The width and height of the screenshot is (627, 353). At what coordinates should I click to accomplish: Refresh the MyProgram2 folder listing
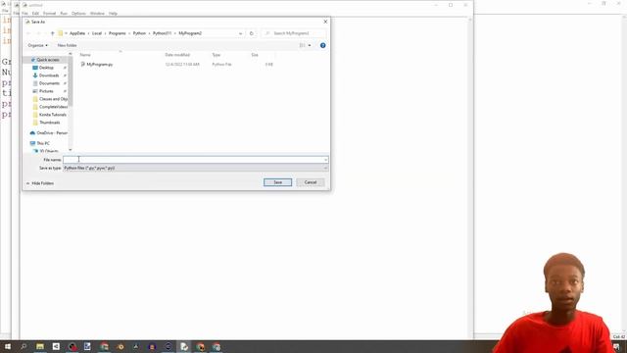[252, 33]
